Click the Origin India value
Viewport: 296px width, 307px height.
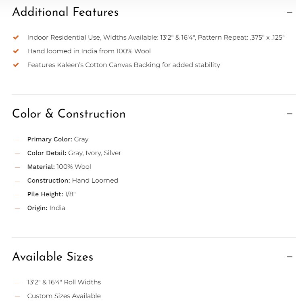pos(57,208)
